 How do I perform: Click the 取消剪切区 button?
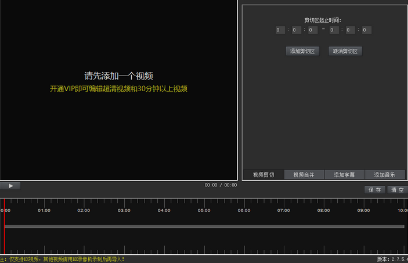[x=345, y=51]
